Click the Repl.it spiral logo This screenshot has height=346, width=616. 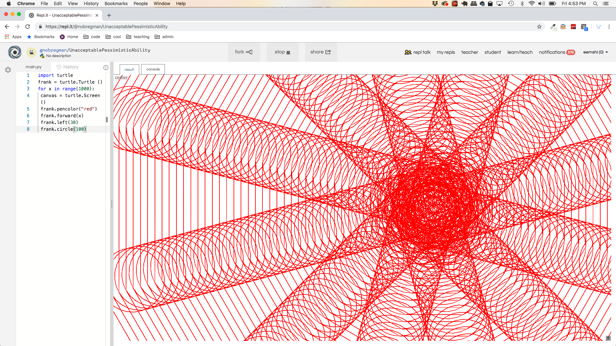pyautogui.click(x=15, y=52)
